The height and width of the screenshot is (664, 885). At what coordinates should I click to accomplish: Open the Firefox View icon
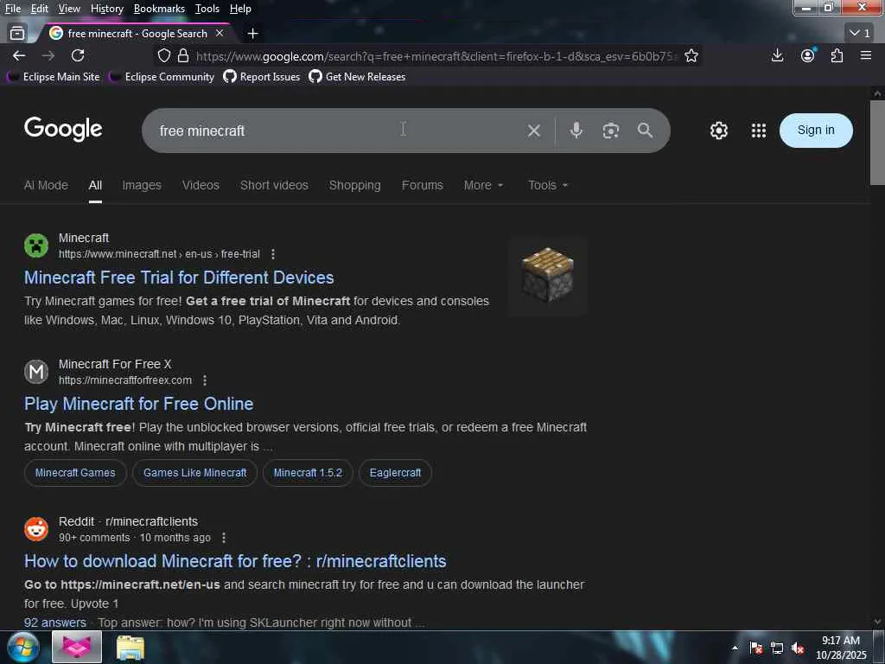pyautogui.click(x=17, y=34)
